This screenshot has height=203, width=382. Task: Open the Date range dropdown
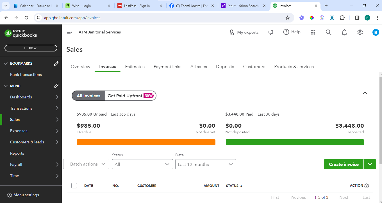pyautogui.click(x=206, y=164)
